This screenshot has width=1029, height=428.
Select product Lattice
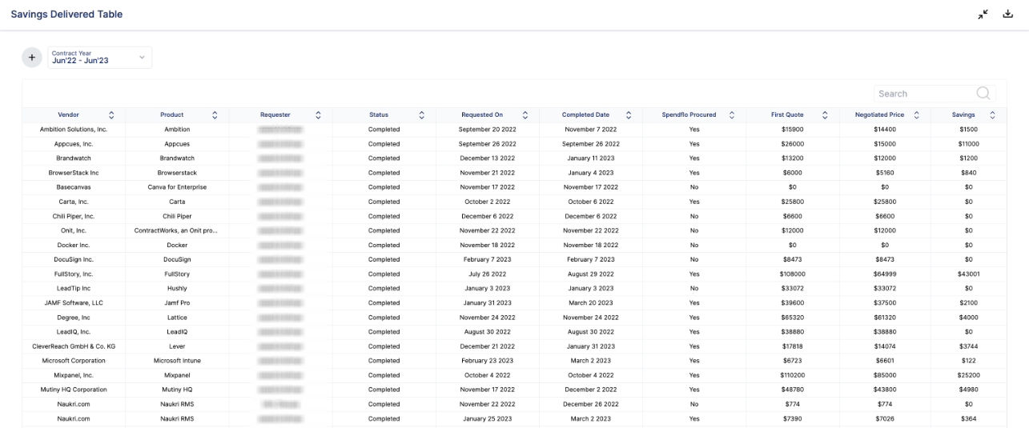(x=177, y=318)
